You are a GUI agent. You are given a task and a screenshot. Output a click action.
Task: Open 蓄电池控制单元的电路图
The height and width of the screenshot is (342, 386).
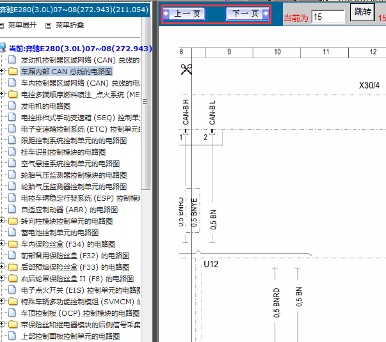tap(60, 233)
